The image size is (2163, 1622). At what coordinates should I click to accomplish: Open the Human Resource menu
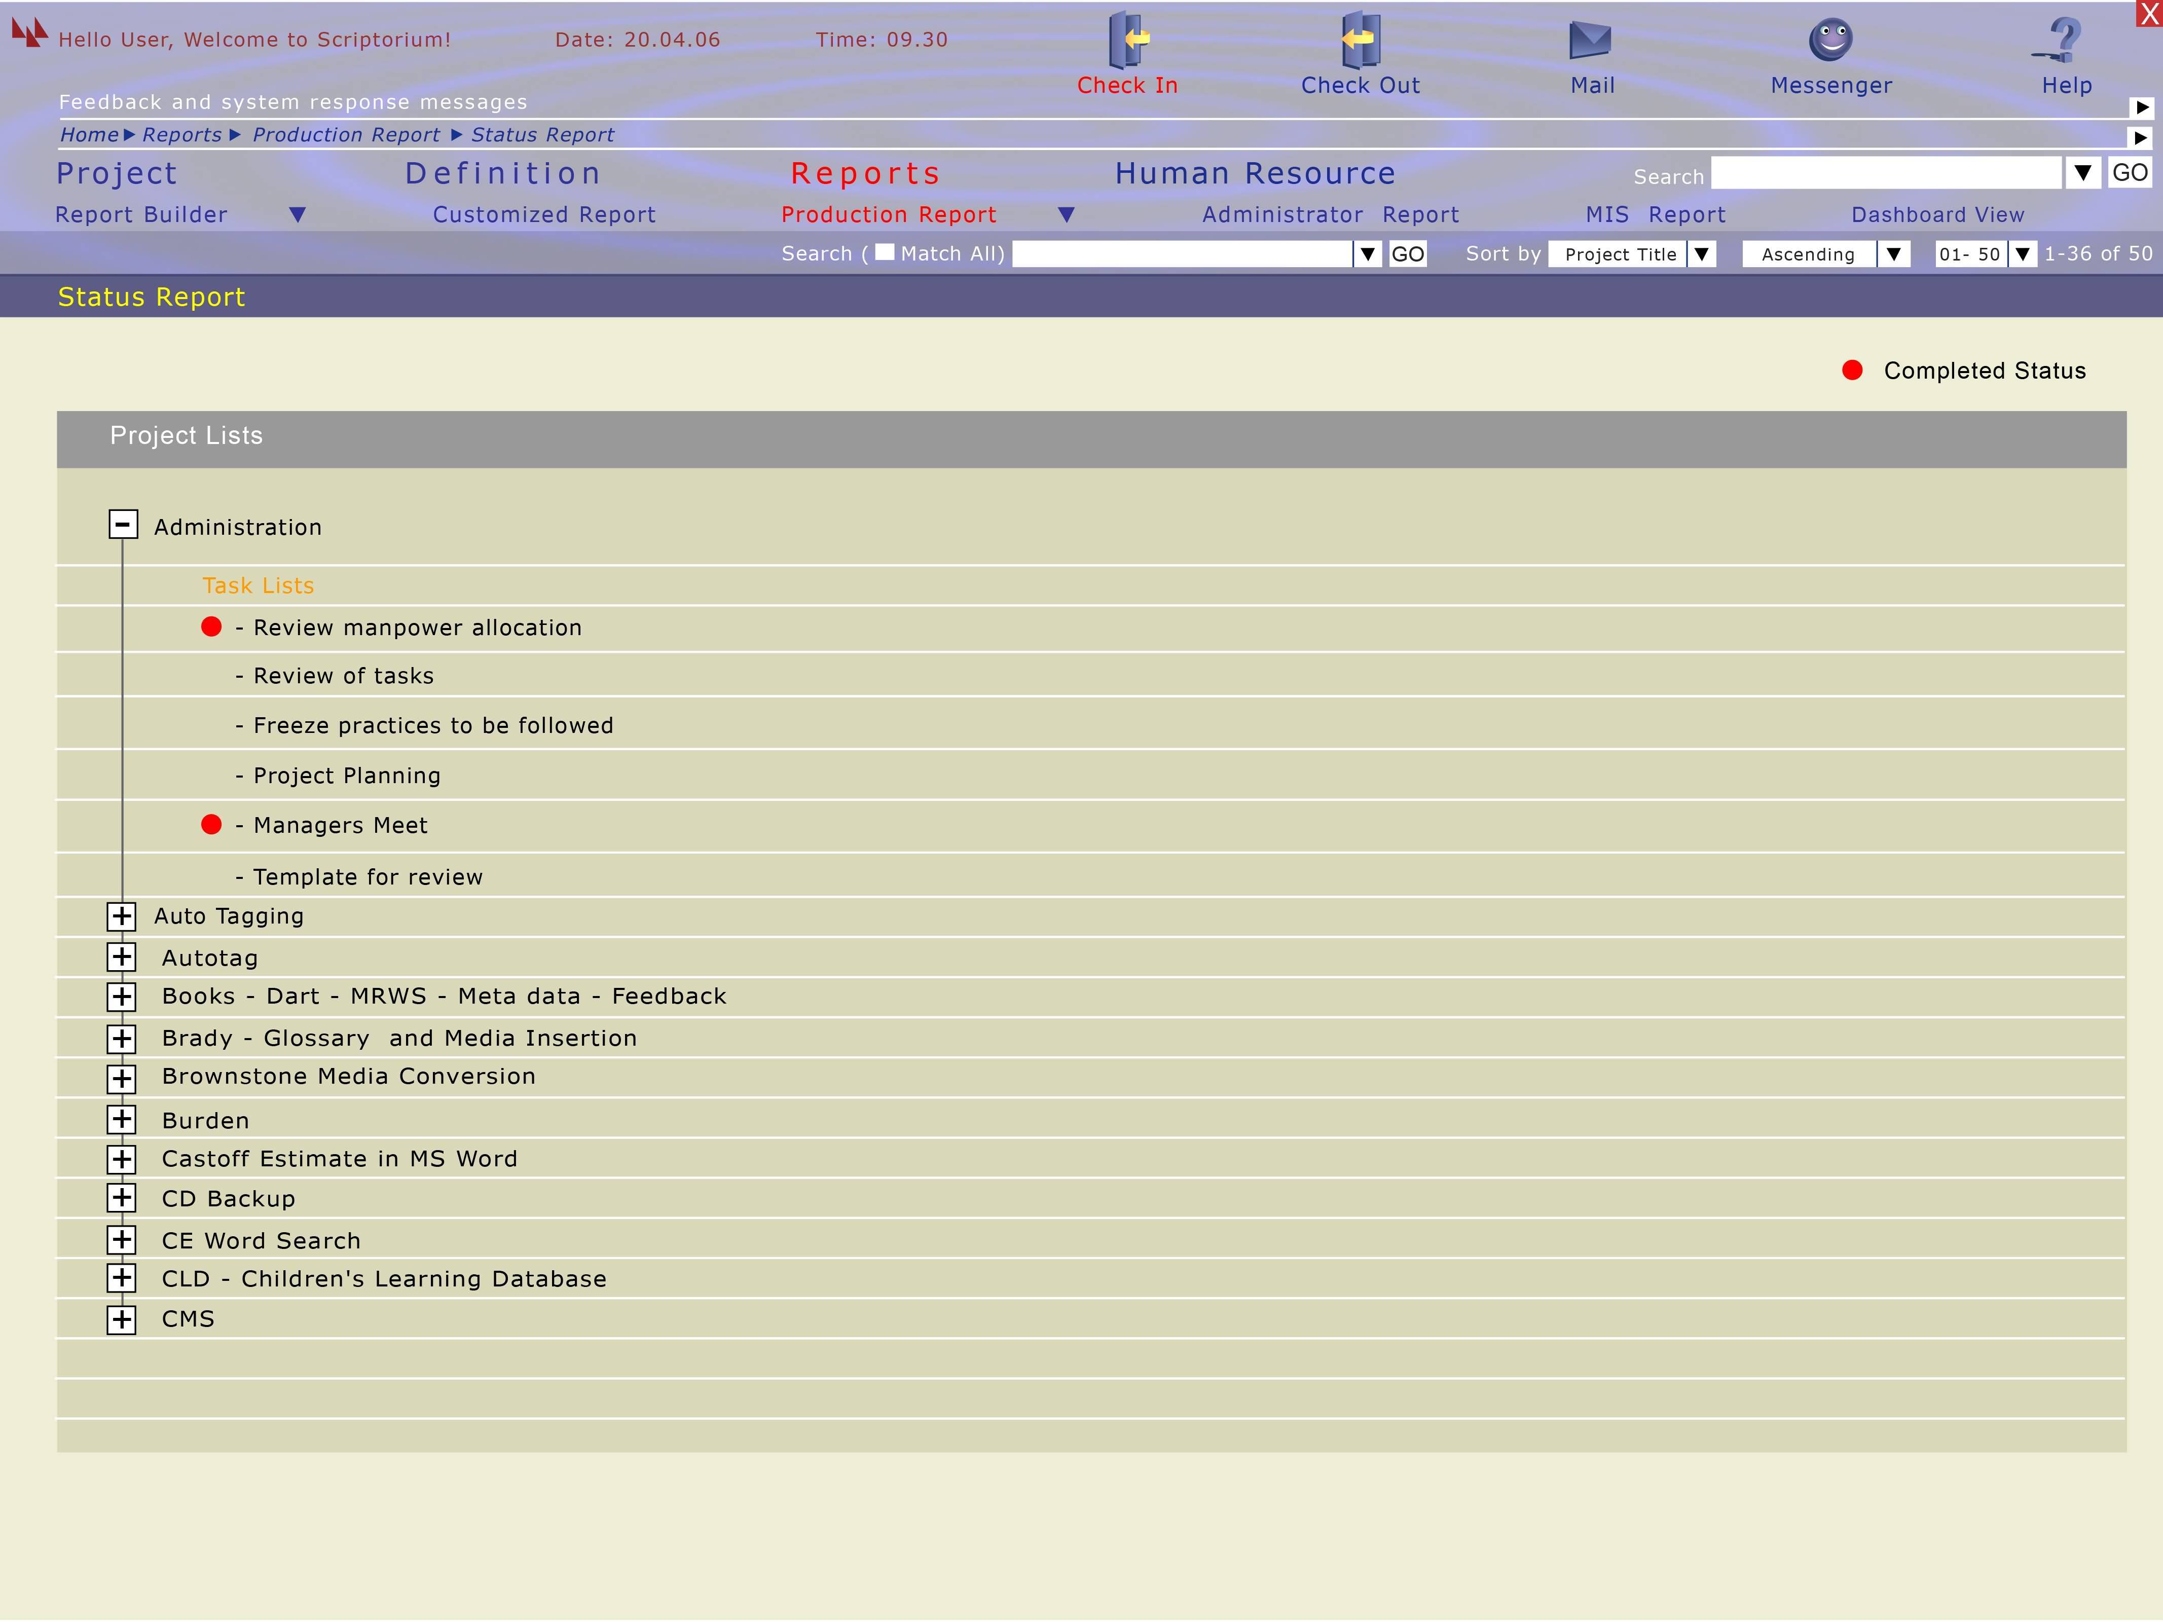tap(1255, 174)
